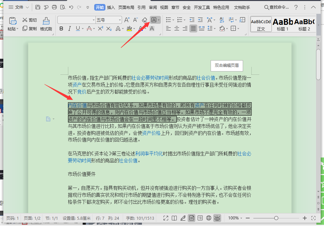Click the 社会必要劳动时间 hyperlink in first paragraph
Image resolution: width=324 pixels, height=226 pixels.
click(150, 78)
